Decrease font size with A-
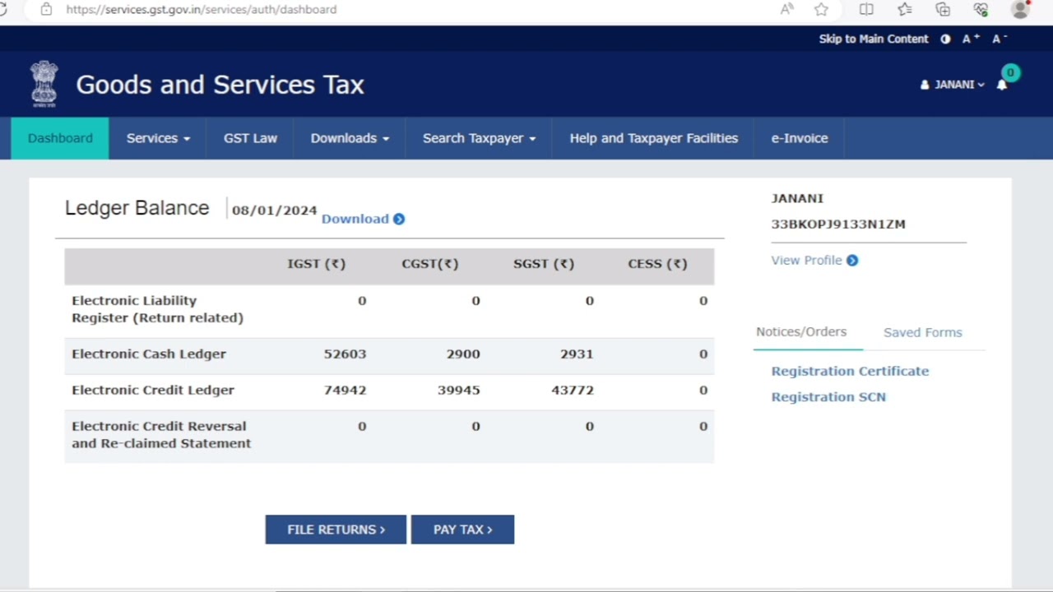This screenshot has width=1053, height=592. [1000, 39]
